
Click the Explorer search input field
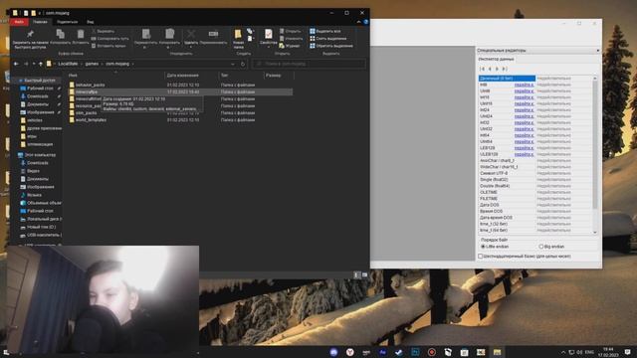309,64
